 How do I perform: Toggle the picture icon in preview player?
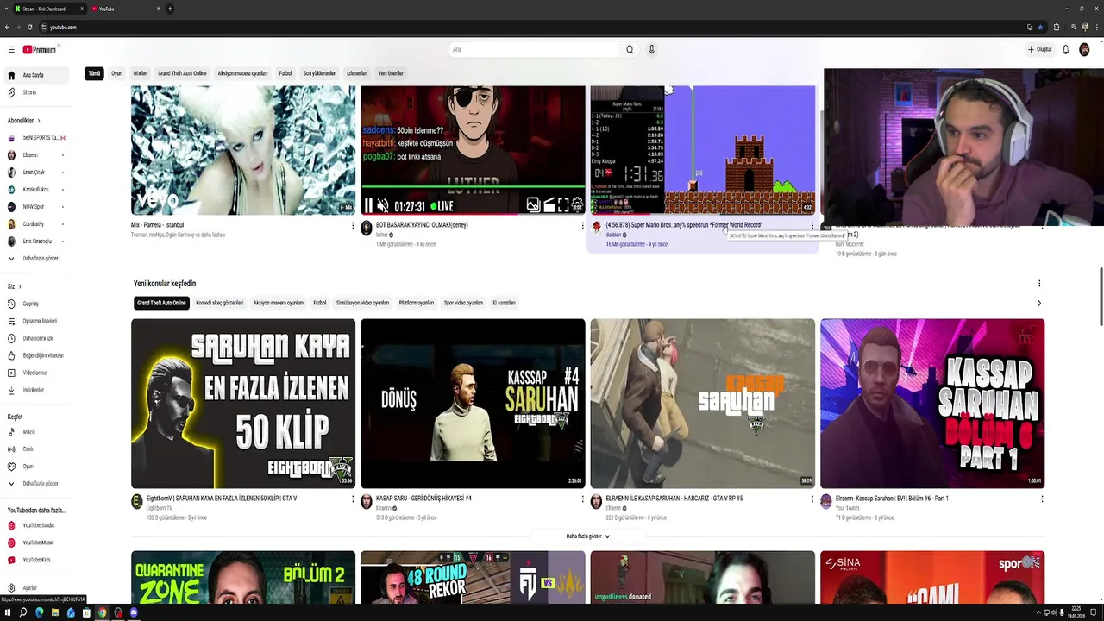tap(533, 205)
